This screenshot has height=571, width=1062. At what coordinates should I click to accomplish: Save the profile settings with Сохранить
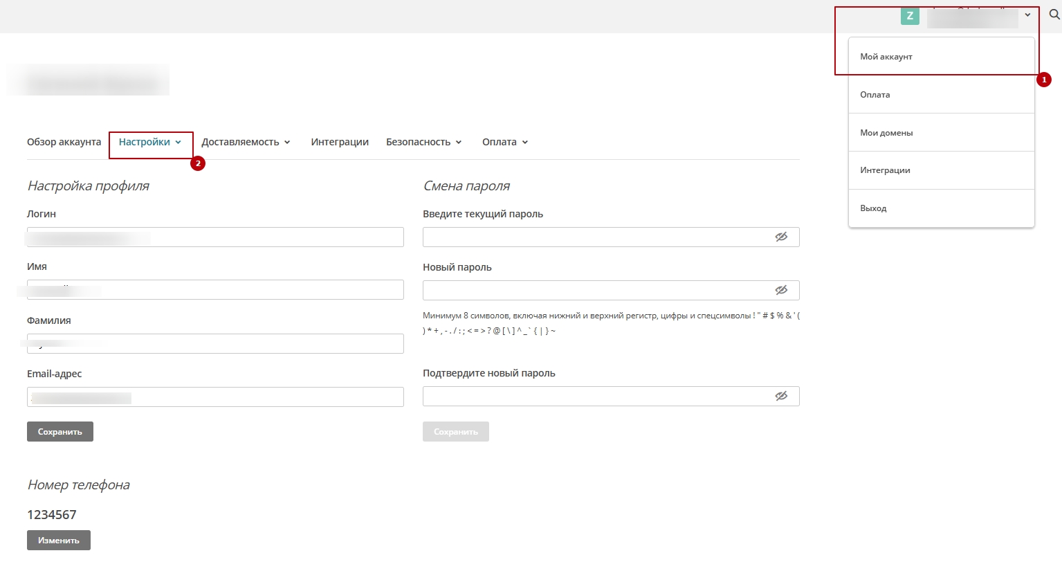tap(60, 431)
